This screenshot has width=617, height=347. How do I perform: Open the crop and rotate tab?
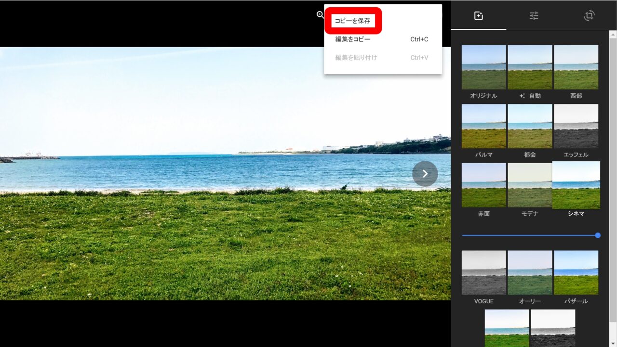click(x=589, y=16)
